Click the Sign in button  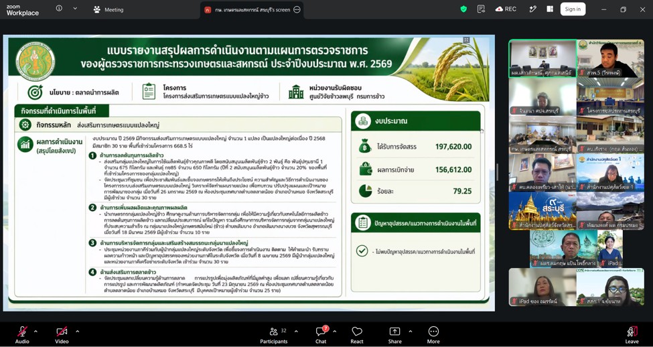tap(573, 9)
